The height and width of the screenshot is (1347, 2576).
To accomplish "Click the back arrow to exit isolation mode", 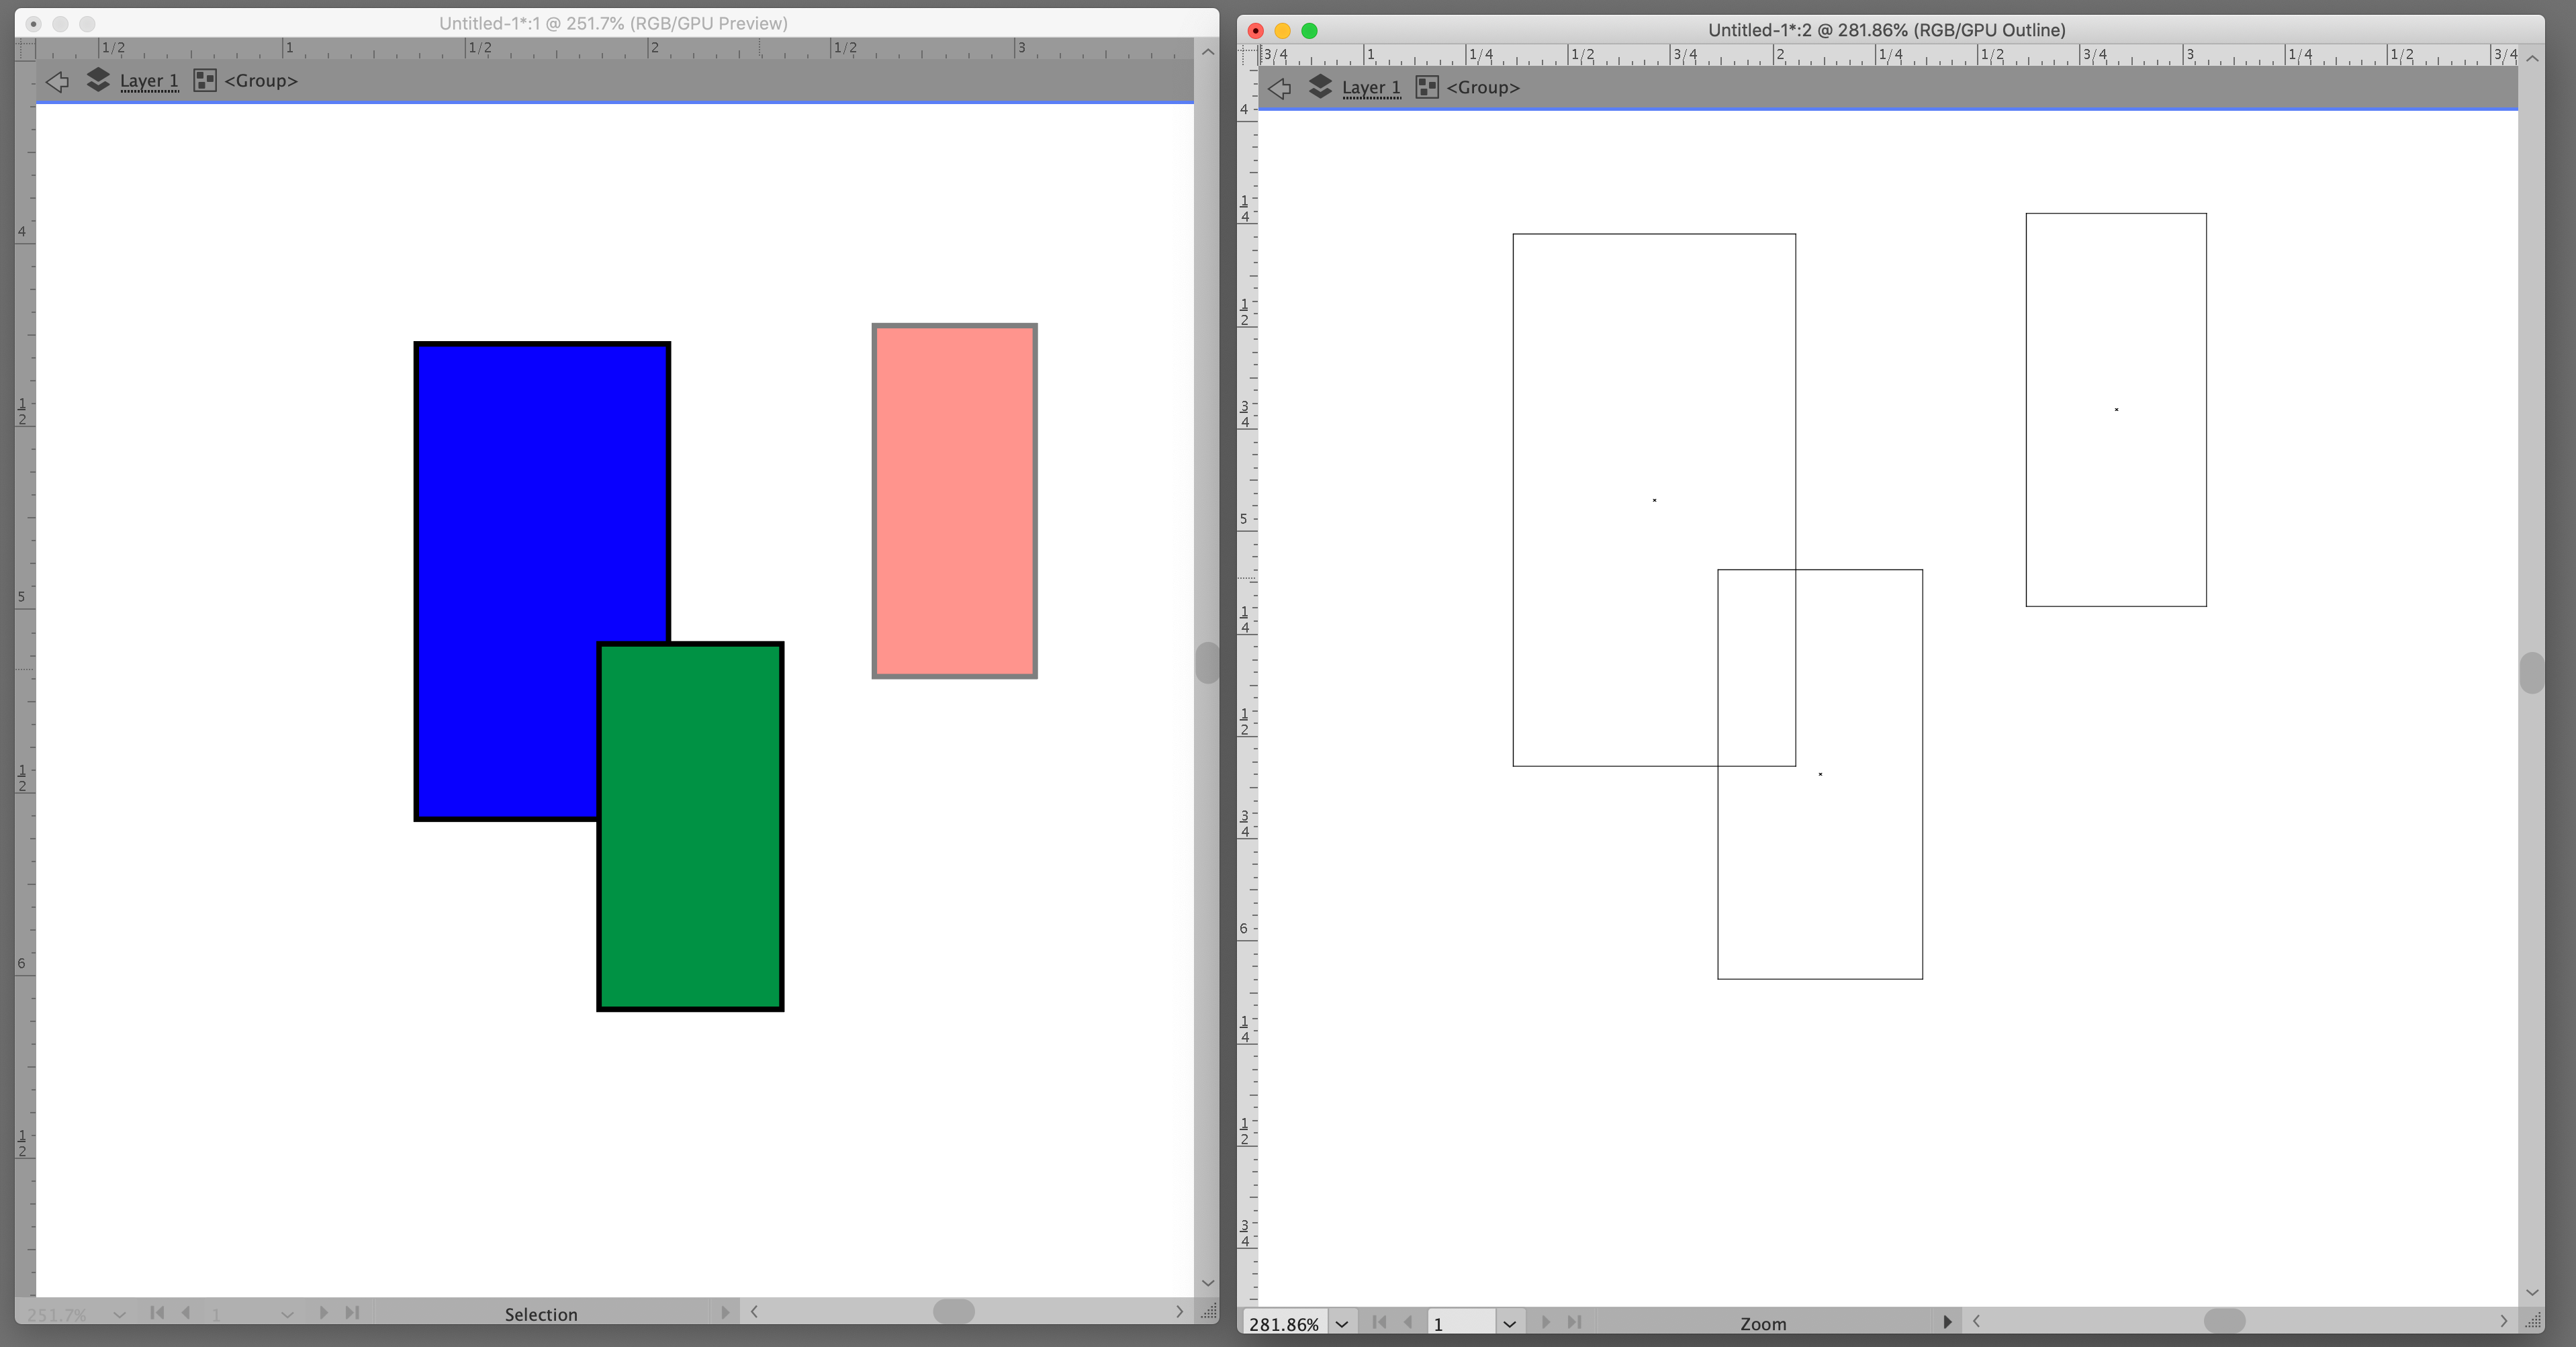I will 57,82.
